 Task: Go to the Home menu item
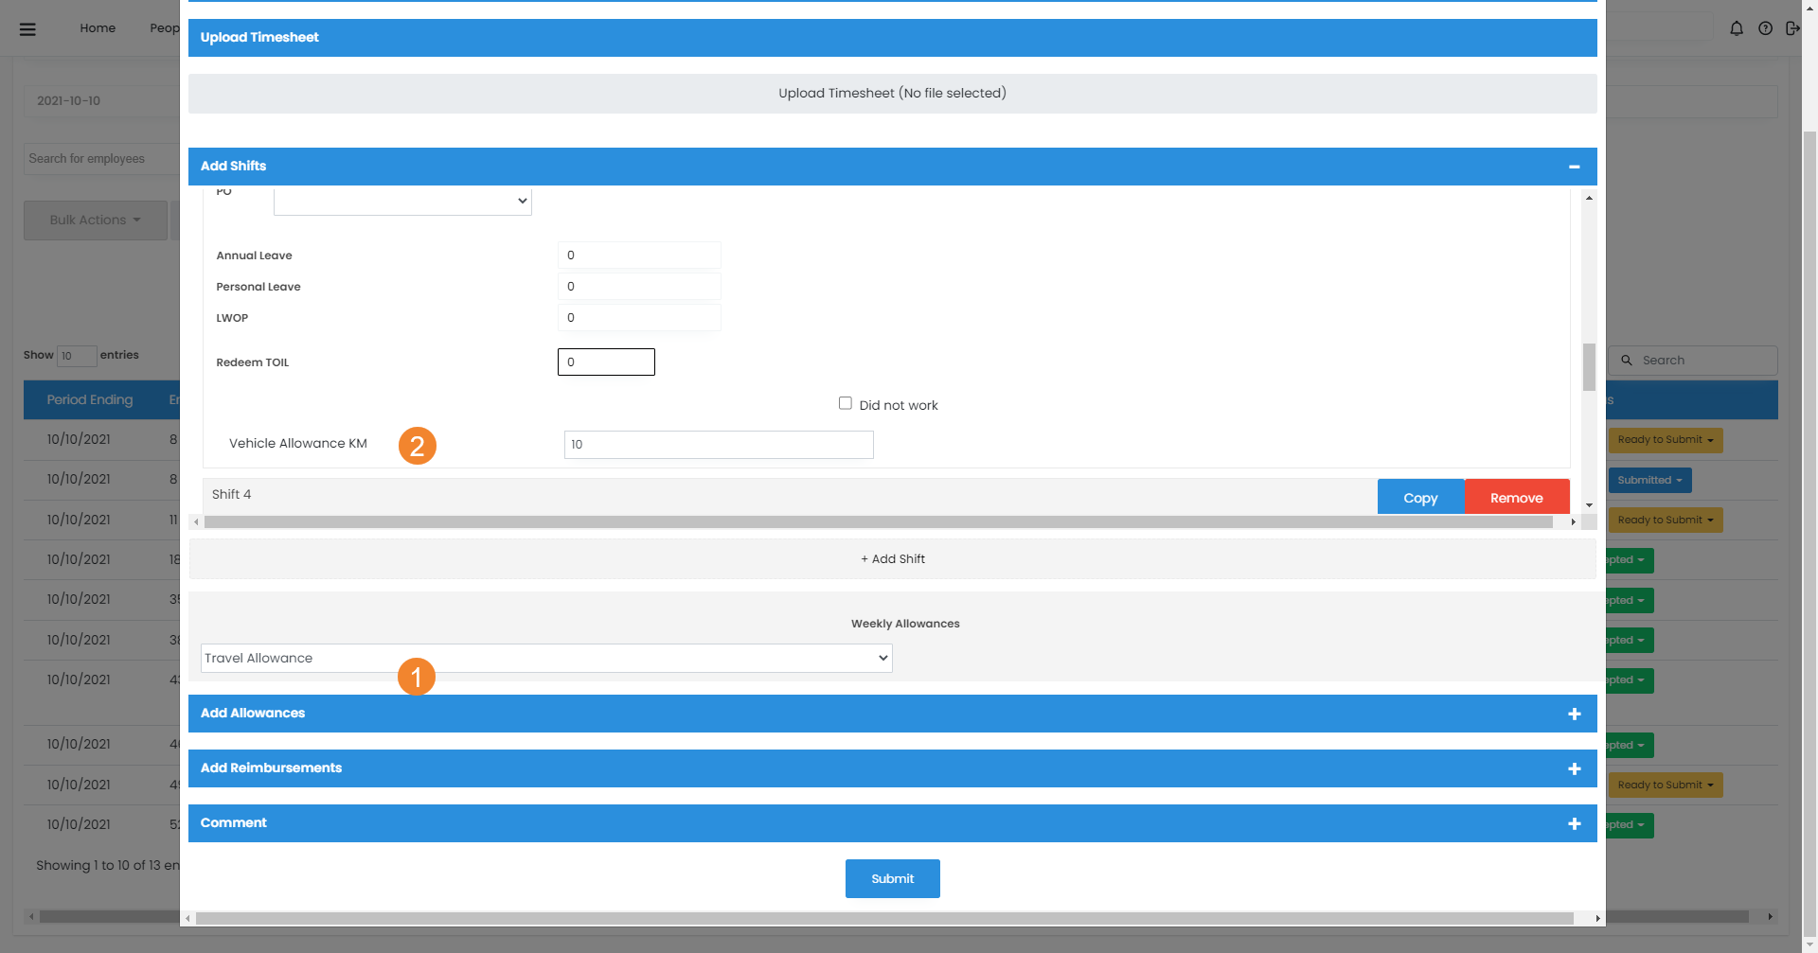(98, 28)
